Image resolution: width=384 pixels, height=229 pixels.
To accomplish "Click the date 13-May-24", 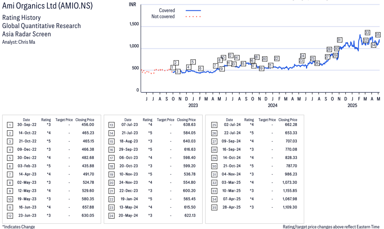I will tap(129, 207).
